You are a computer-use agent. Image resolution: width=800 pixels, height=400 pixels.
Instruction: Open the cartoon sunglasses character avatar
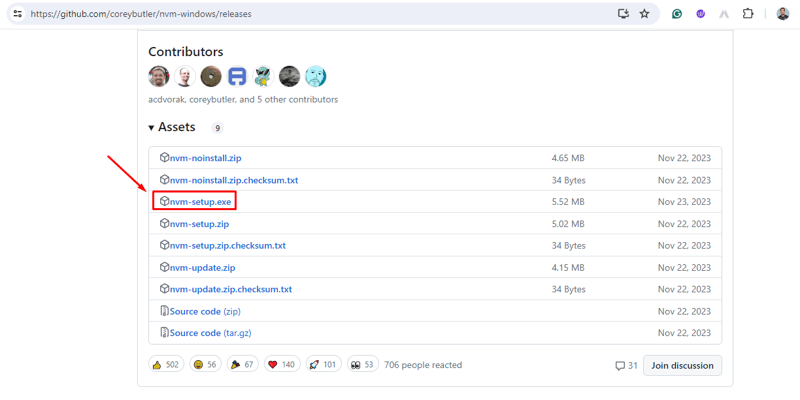tap(263, 76)
